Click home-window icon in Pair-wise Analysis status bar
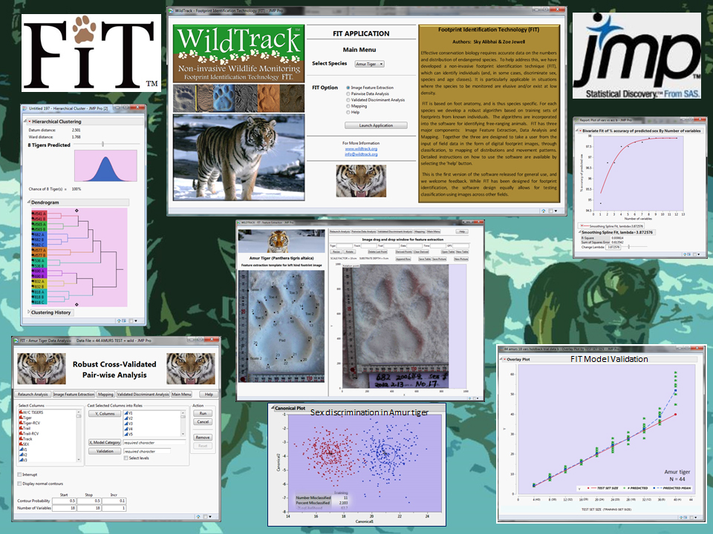713x534 pixels. click(198, 516)
